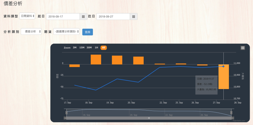Expand the 資料類型 dropdown showing 日間資料
The height and width of the screenshot is (125, 253).
point(27,16)
